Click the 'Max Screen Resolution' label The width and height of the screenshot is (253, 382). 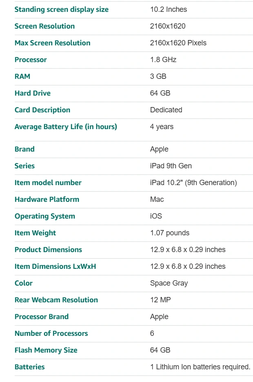pos(52,43)
